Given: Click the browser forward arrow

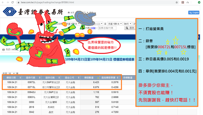Looking at the screenshot, I should [8, 2].
